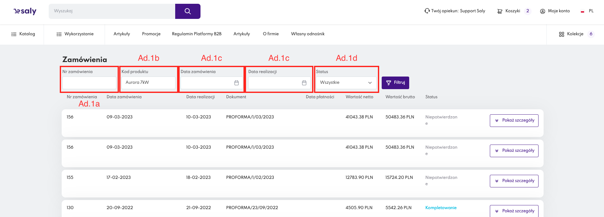Screen dimensions: 604x217
Task: Open Regulamin Platformy B2B link
Action: pyautogui.click(x=197, y=34)
